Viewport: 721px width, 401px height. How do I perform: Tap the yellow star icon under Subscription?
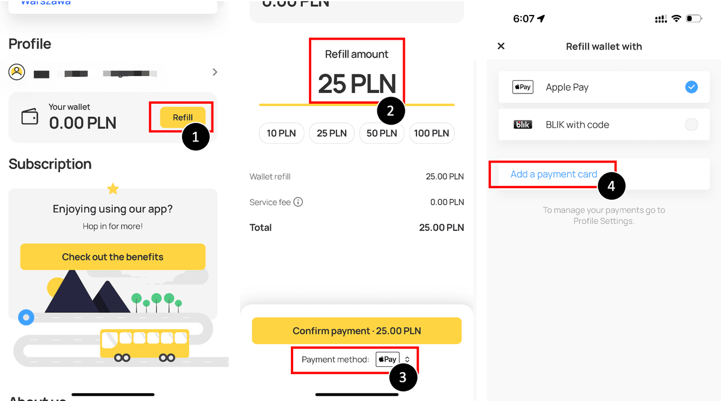[113, 189]
